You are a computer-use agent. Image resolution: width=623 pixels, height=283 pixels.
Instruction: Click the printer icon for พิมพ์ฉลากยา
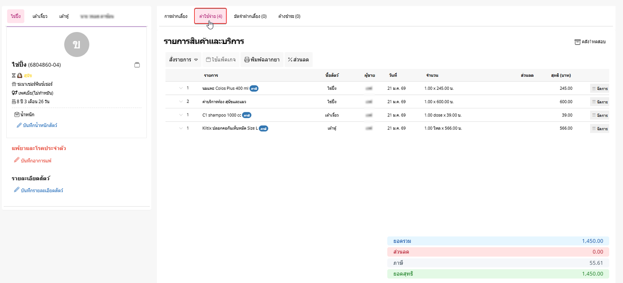pyautogui.click(x=247, y=60)
